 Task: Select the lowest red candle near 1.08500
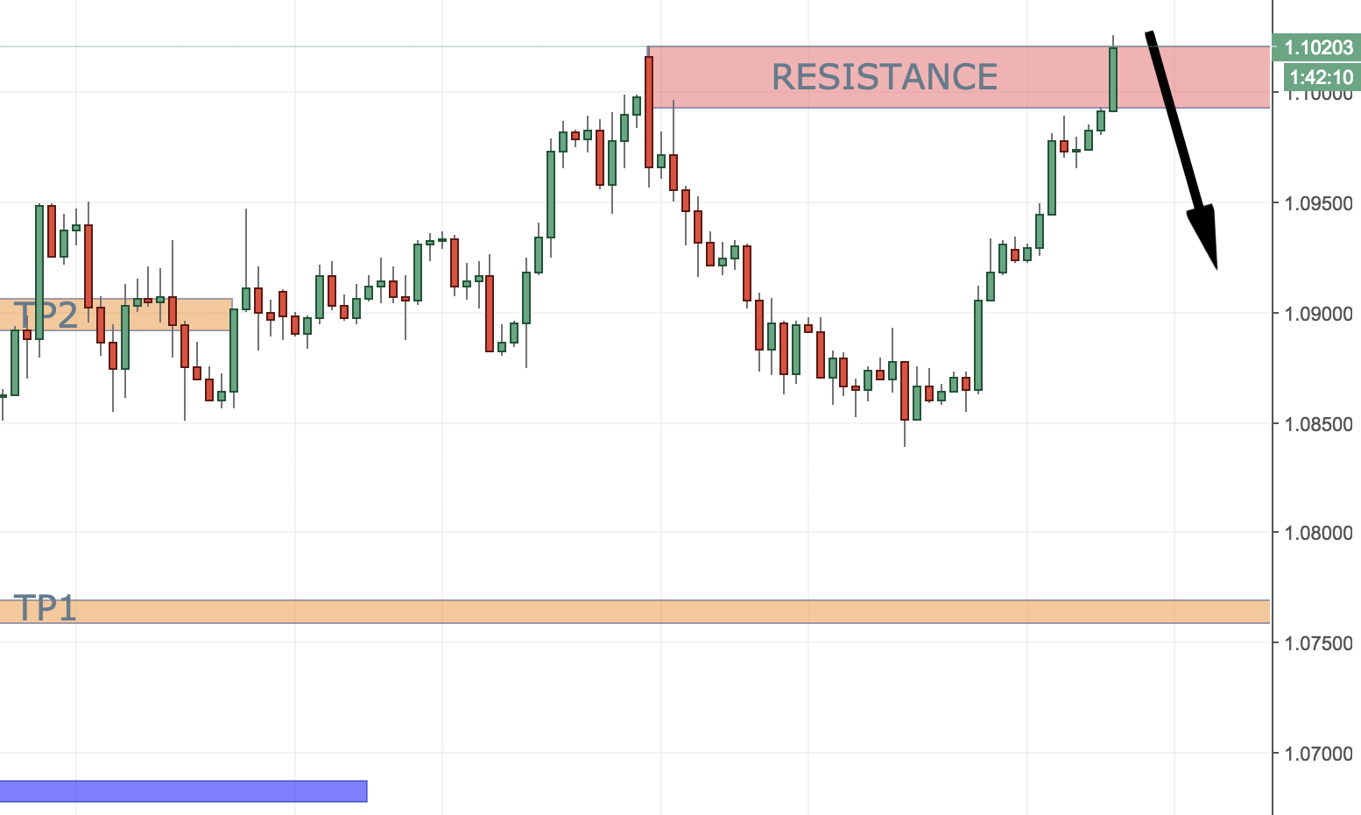905,391
